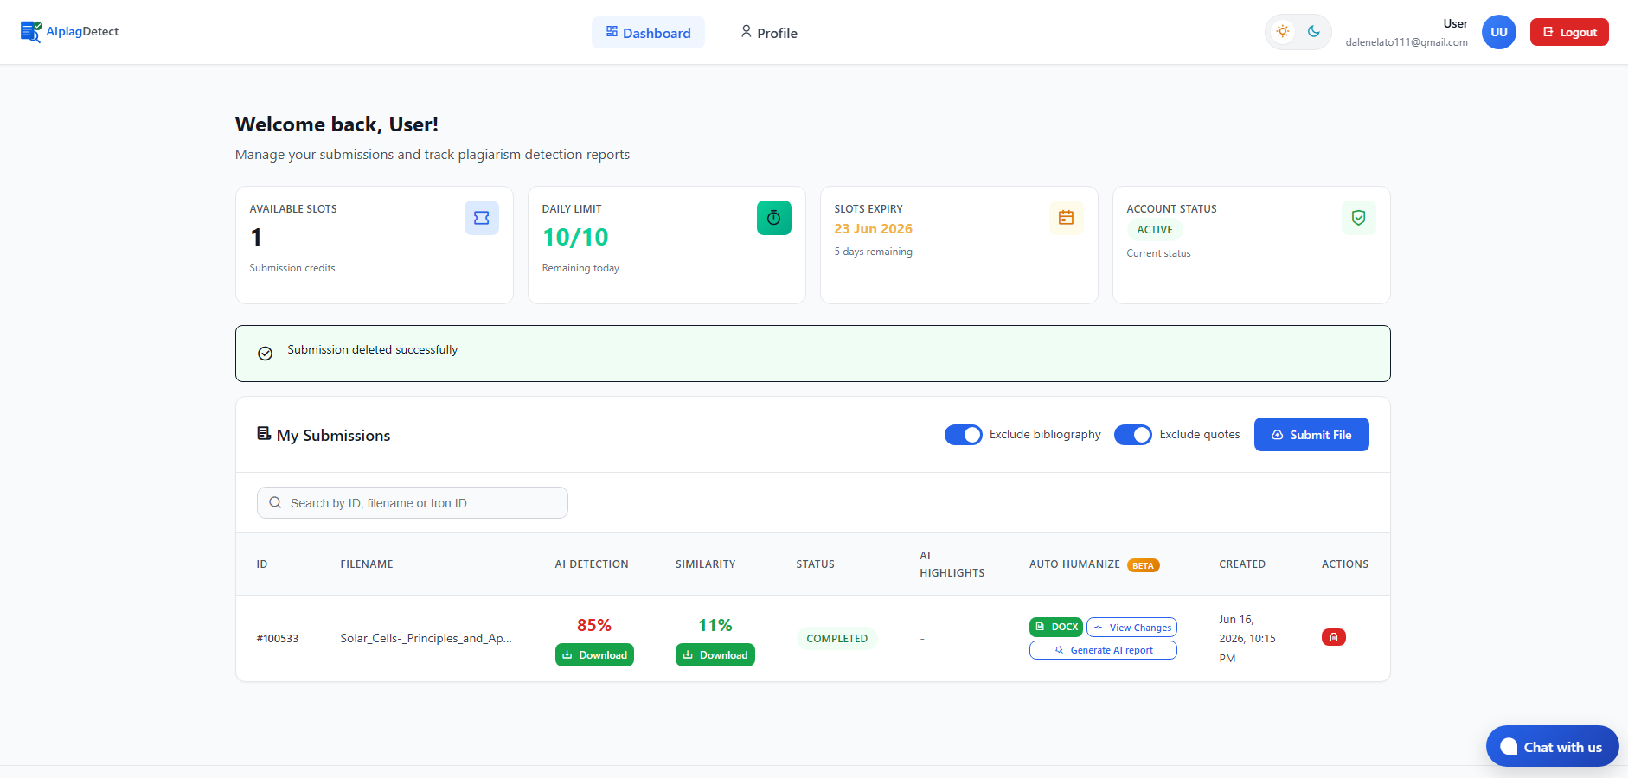Image resolution: width=1628 pixels, height=778 pixels.
Task: Click the My Submissions list icon
Action: (x=264, y=433)
